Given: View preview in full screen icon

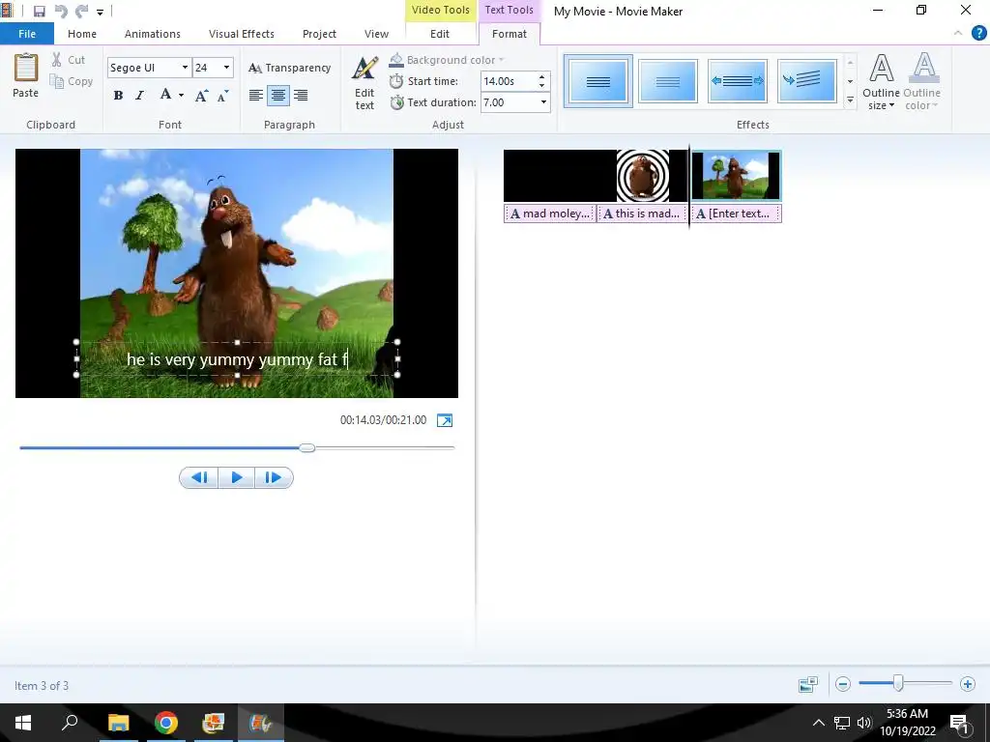Looking at the screenshot, I should [x=445, y=420].
